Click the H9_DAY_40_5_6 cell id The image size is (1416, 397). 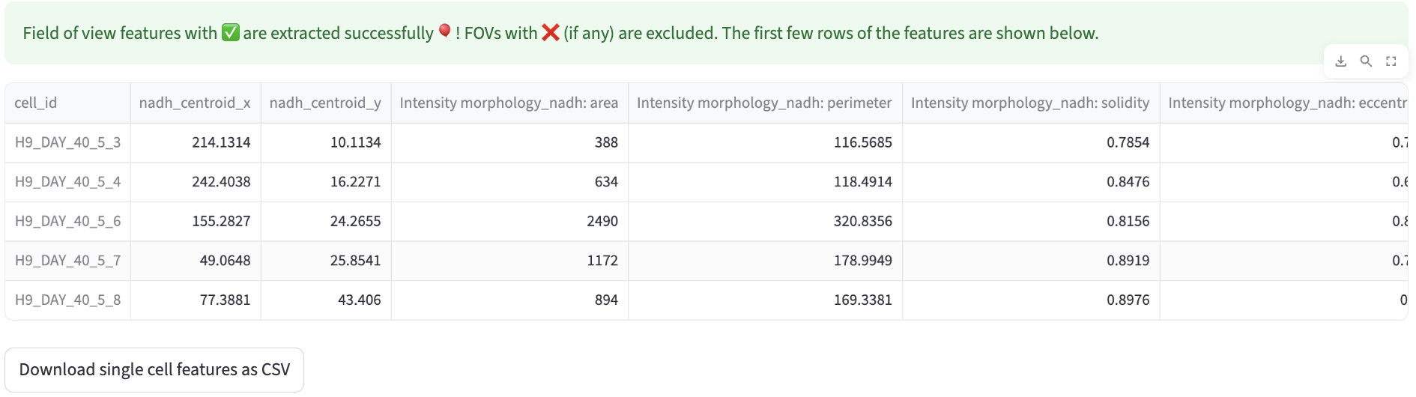click(67, 221)
